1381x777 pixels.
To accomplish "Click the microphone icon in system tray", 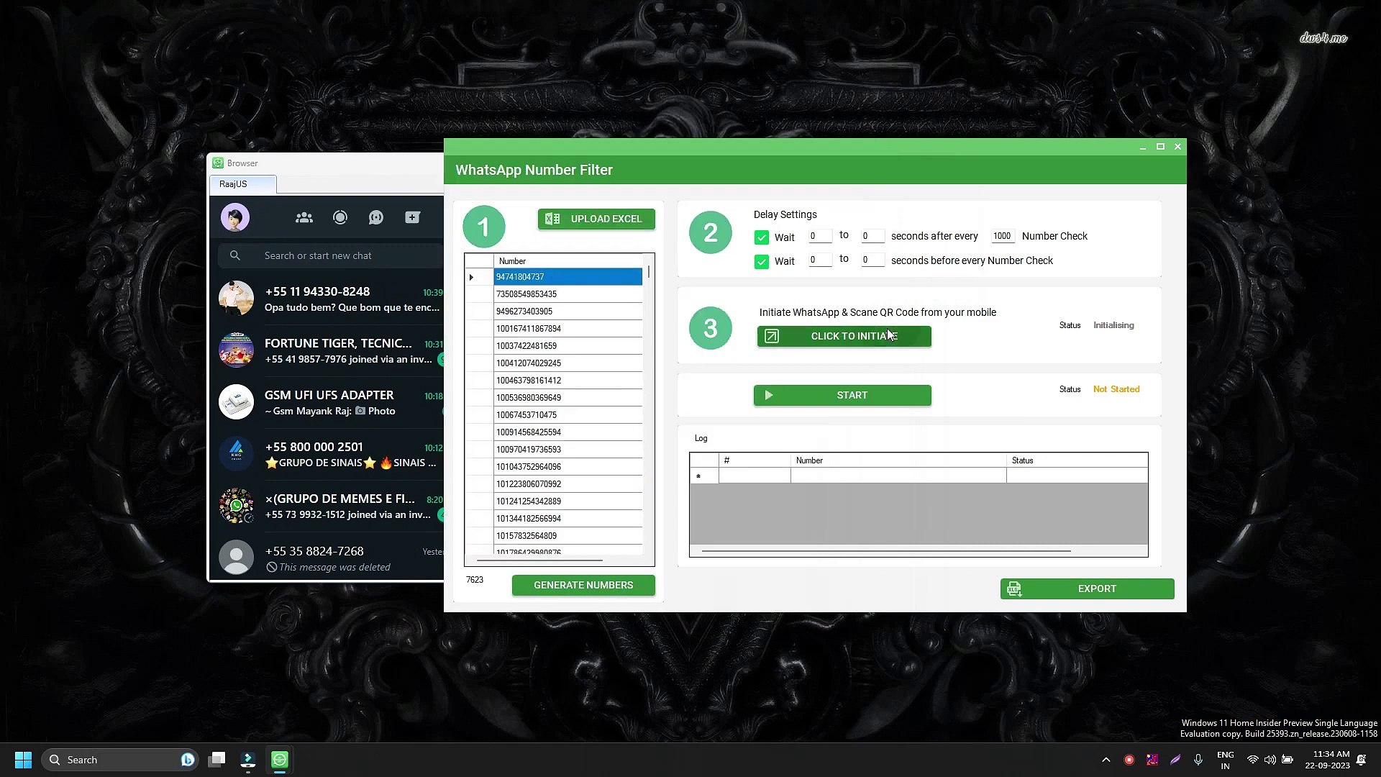I will 1198,760.
